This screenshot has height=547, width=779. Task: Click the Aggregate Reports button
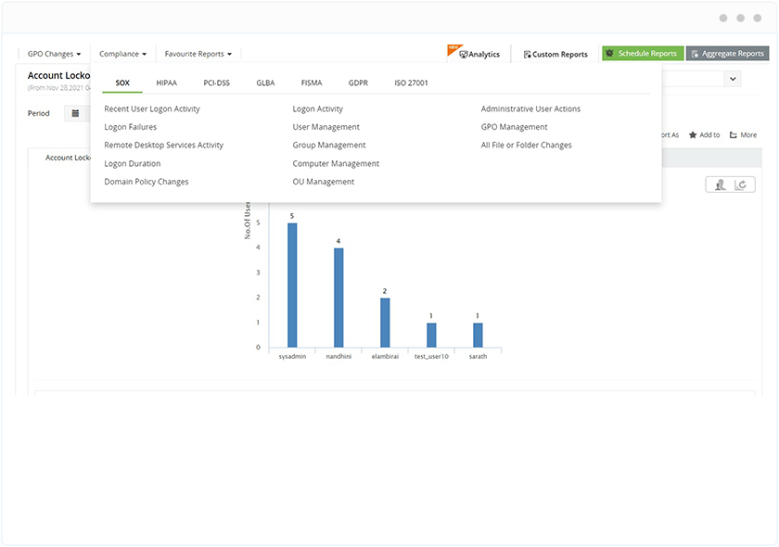727,53
